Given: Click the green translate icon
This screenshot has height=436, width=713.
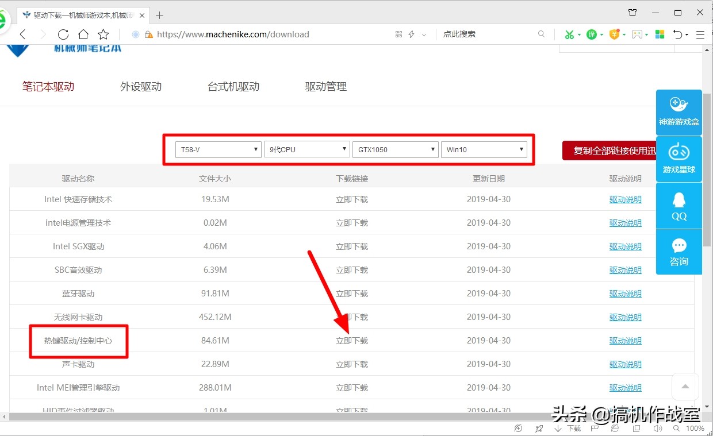Looking at the screenshot, I should point(591,34).
